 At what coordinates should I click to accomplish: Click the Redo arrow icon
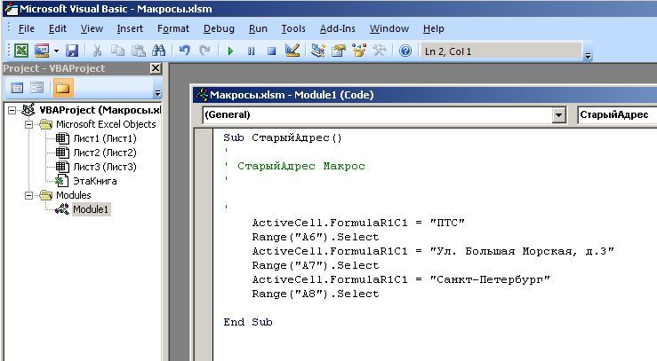(x=204, y=51)
